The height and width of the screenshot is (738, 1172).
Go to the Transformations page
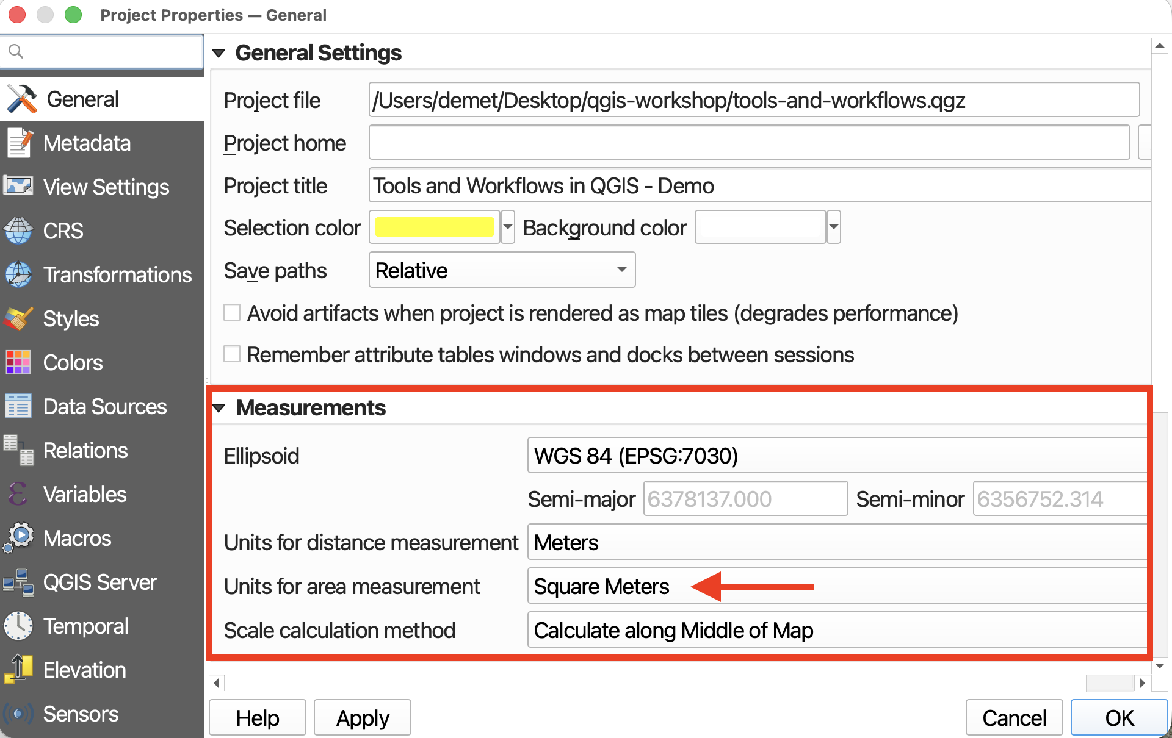(102, 274)
